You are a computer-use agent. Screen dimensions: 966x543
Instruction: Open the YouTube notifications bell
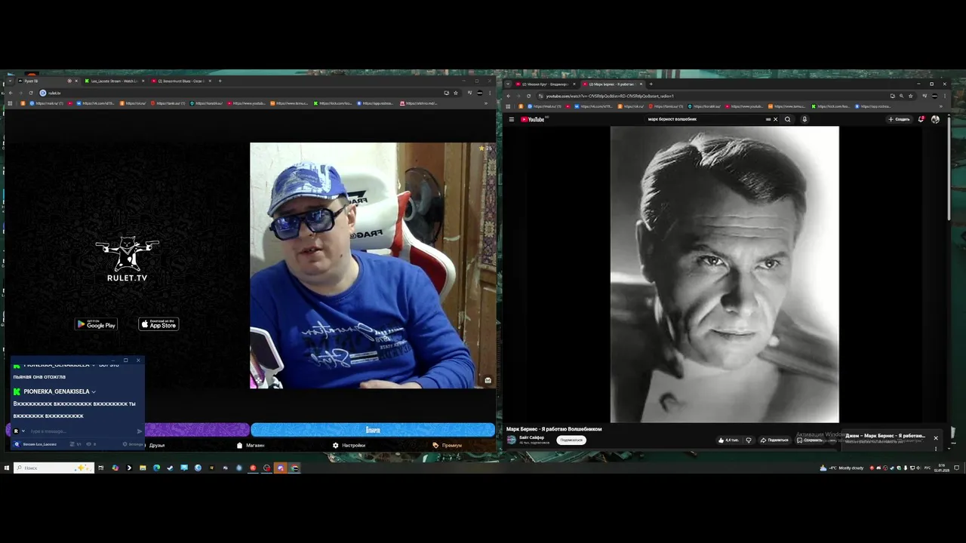pyautogui.click(x=921, y=119)
